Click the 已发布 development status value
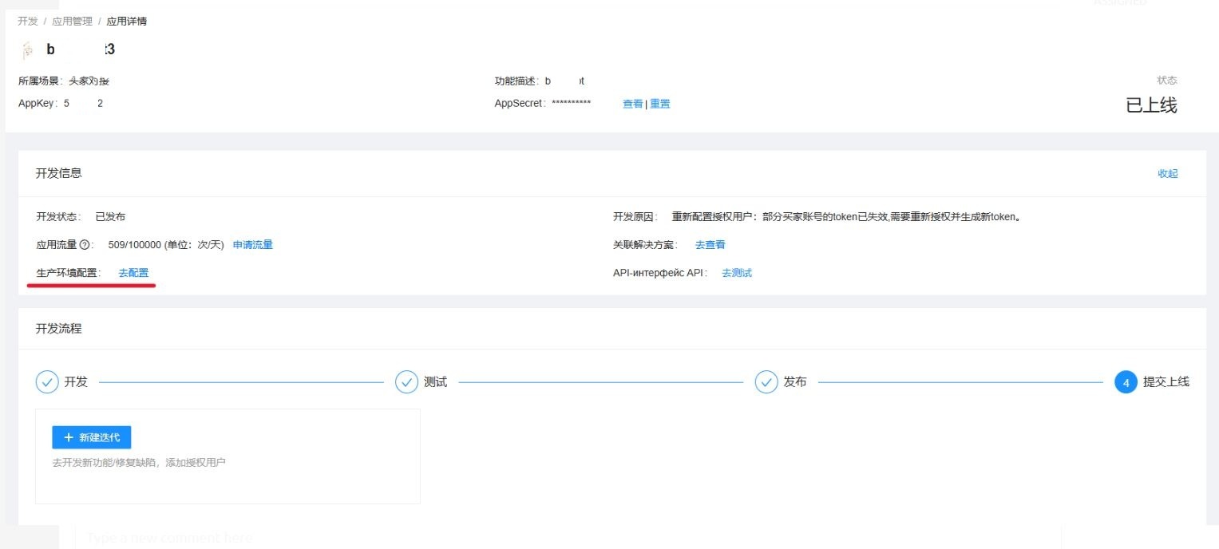Image resolution: width=1219 pixels, height=549 pixels. pos(110,217)
